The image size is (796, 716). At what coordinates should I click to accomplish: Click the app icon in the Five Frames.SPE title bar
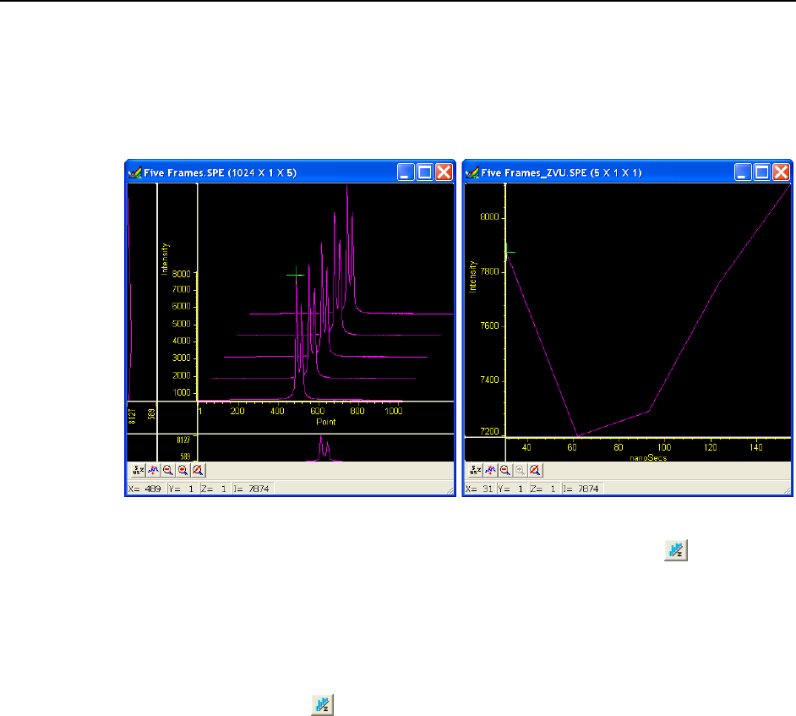pyautogui.click(x=134, y=173)
